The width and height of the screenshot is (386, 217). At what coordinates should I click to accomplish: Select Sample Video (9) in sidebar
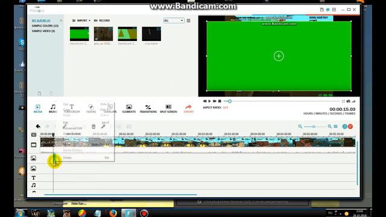[x=43, y=31]
